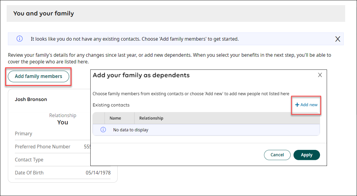
Task: Close the info banner with X
Action: 338,39
